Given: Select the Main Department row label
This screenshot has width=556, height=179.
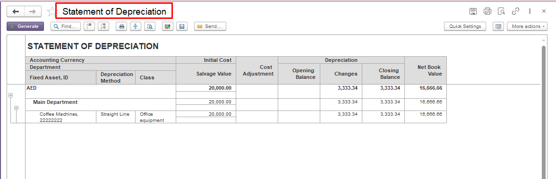Looking at the screenshot, I should point(55,102).
